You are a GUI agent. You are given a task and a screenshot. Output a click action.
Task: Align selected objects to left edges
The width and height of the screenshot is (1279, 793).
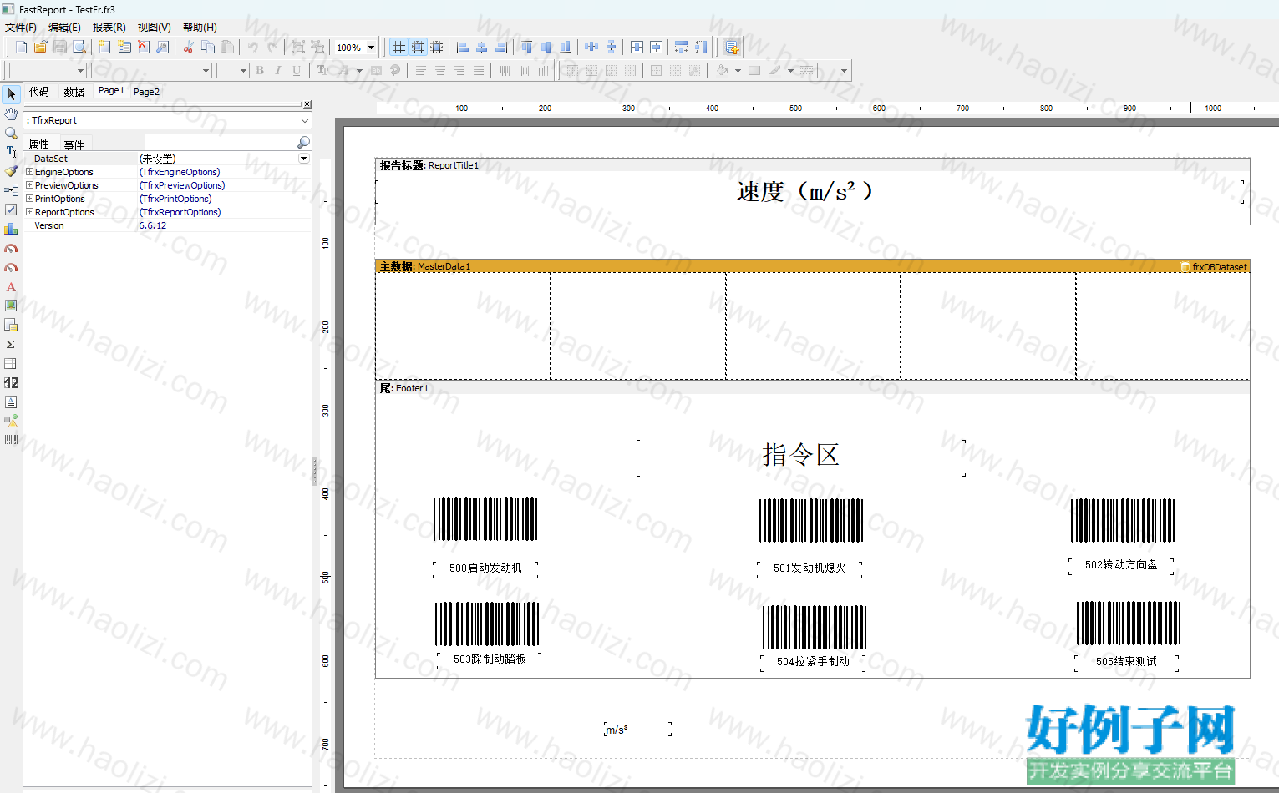click(x=462, y=47)
